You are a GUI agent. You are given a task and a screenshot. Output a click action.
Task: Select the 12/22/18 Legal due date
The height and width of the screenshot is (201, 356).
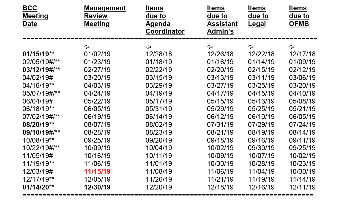pyautogui.click(x=261, y=54)
